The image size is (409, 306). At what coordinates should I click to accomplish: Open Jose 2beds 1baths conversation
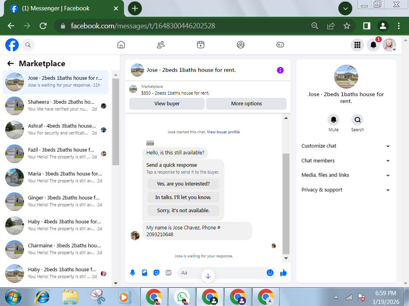coord(56,82)
